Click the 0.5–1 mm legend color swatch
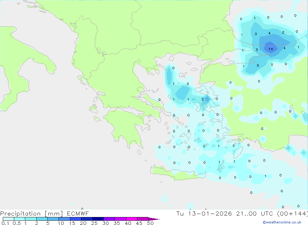 [x=20, y=219]
